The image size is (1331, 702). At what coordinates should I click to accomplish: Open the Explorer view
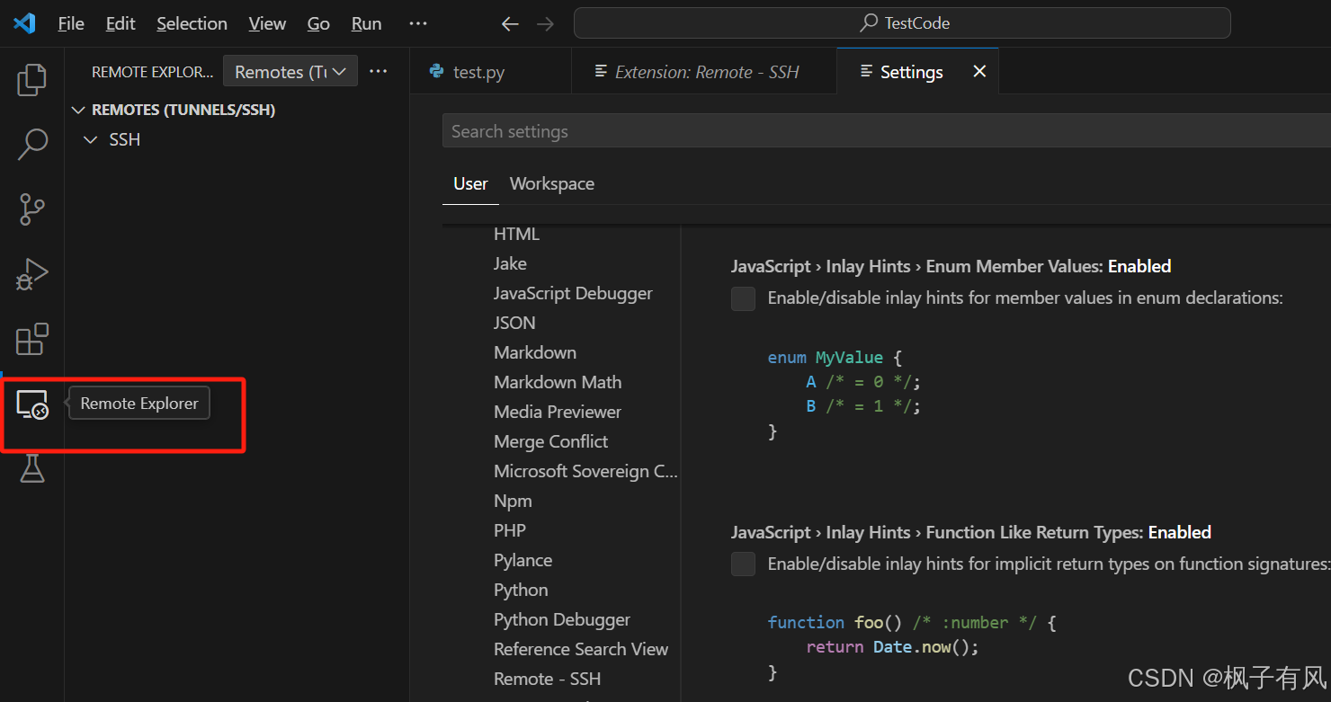pos(31,79)
